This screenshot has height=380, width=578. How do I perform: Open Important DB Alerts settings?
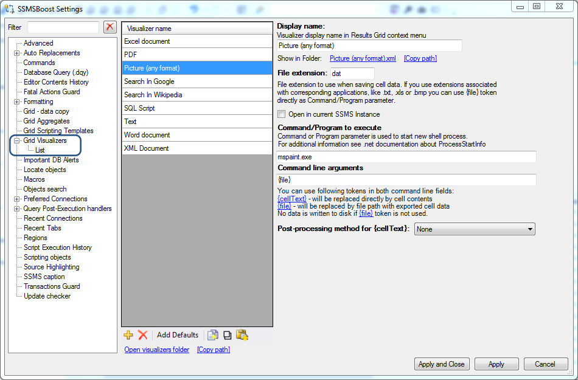click(51, 160)
